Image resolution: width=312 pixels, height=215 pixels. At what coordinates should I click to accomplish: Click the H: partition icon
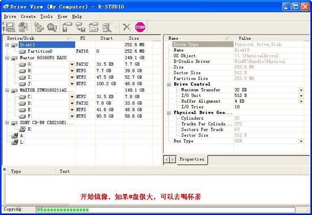pyautogui.click(x=22, y=71)
